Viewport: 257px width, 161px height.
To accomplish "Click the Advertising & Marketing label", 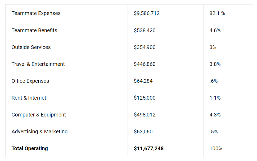I will [39, 131].
